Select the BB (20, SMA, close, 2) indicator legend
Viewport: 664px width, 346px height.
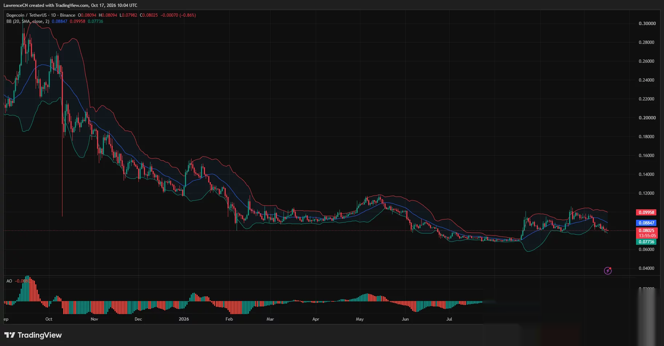[x=28, y=21]
